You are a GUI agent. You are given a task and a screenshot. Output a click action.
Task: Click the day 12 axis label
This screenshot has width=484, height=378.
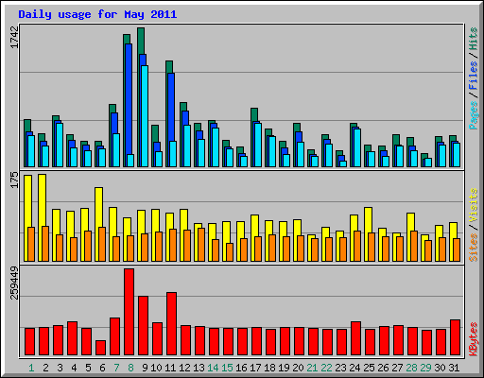click(184, 368)
